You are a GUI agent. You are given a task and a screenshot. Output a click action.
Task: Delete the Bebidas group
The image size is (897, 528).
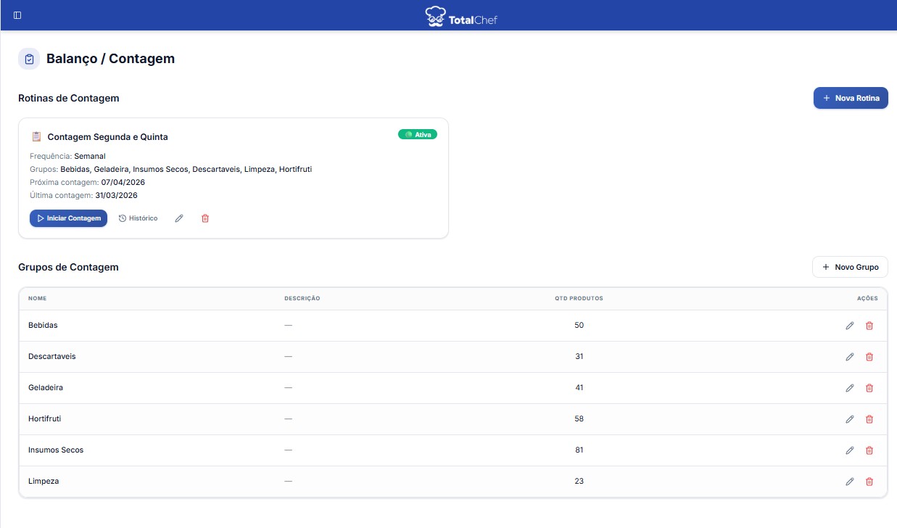pos(869,326)
